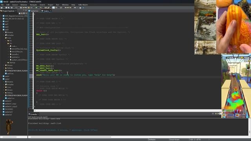The width and height of the screenshot is (251, 141).
Task: Expand the zad1 project node
Action: [2, 24]
